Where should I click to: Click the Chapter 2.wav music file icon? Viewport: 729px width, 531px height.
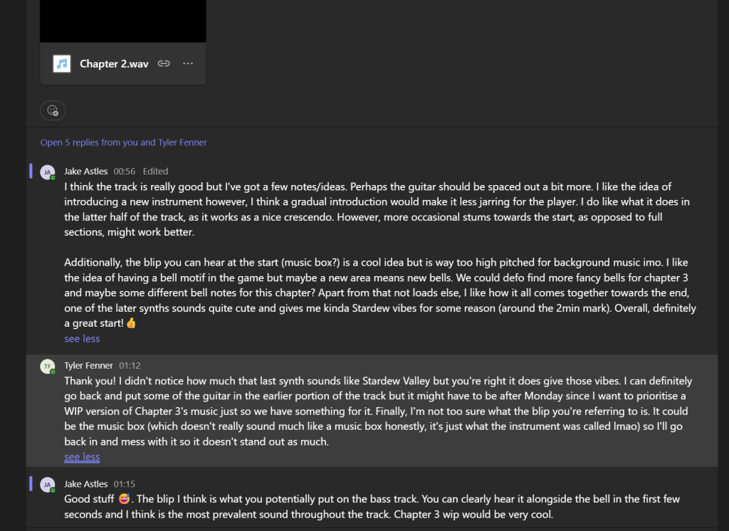61,63
